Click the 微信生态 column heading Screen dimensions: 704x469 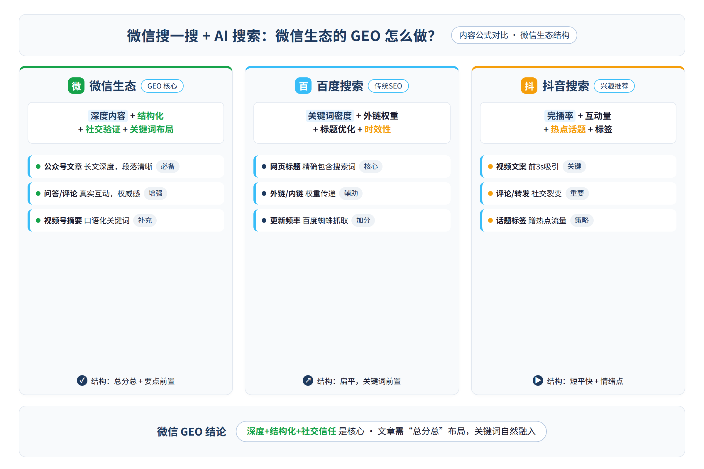113,86
